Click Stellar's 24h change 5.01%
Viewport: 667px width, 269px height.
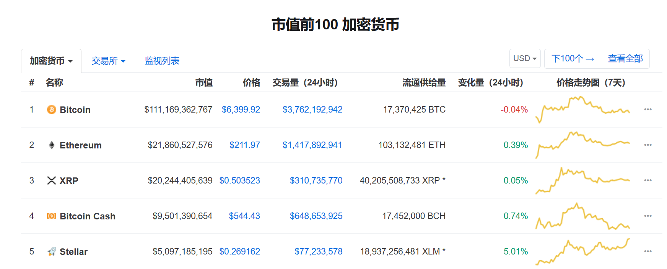[x=516, y=251]
